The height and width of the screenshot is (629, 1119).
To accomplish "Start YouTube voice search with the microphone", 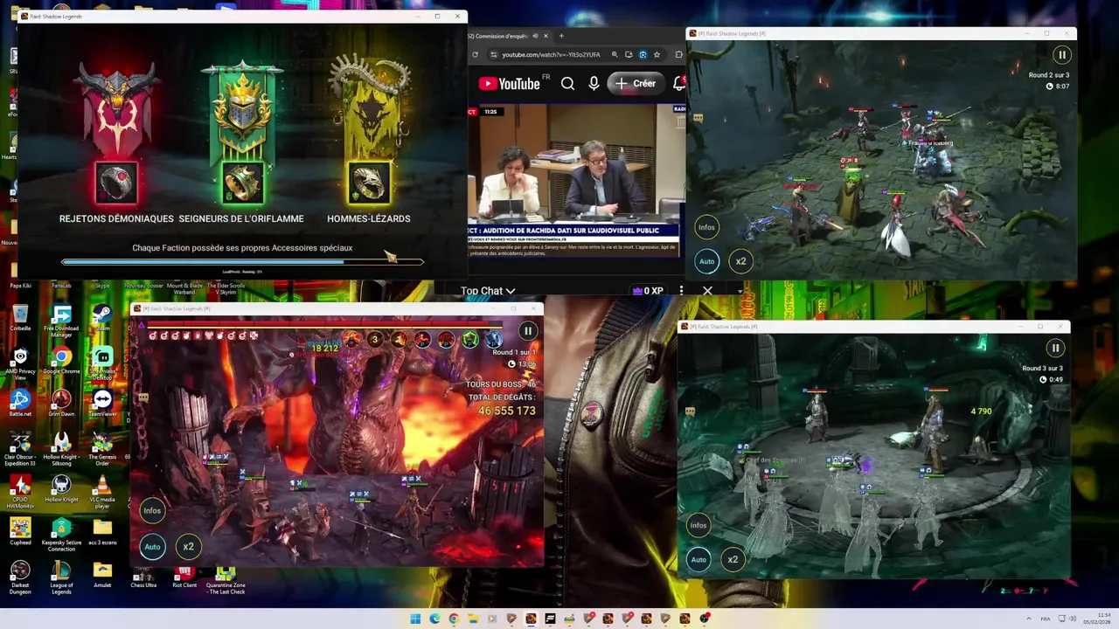I will click(594, 84).
